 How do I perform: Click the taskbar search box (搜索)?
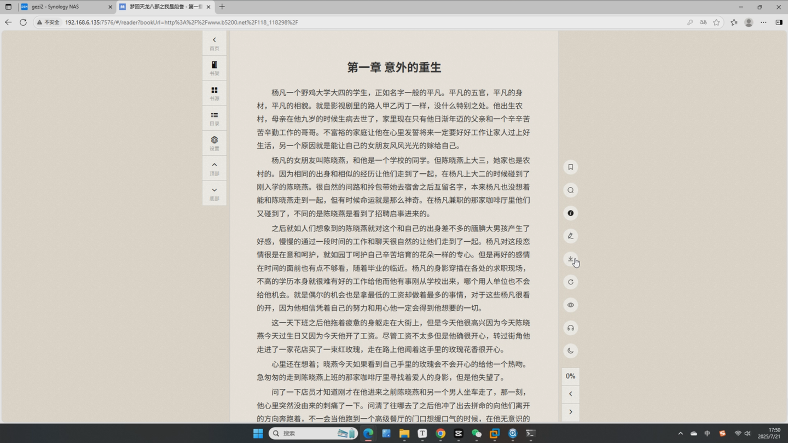[x=313, y=433]
